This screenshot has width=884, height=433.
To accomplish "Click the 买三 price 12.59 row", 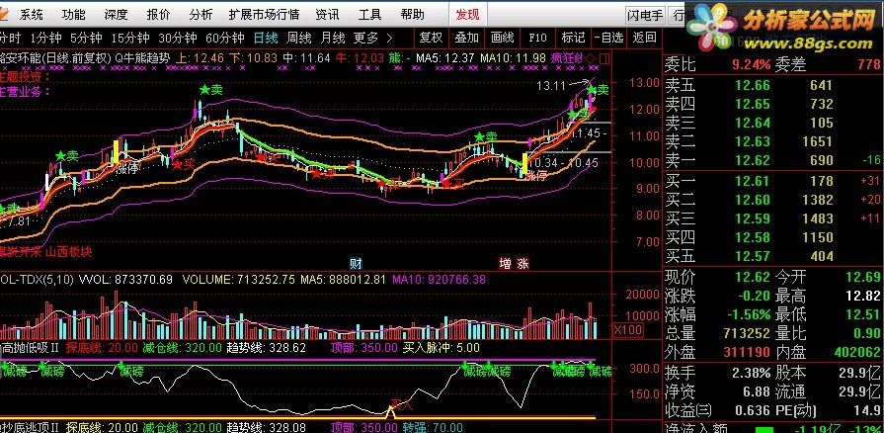I will pyautogui.click(x=773, y=217).
